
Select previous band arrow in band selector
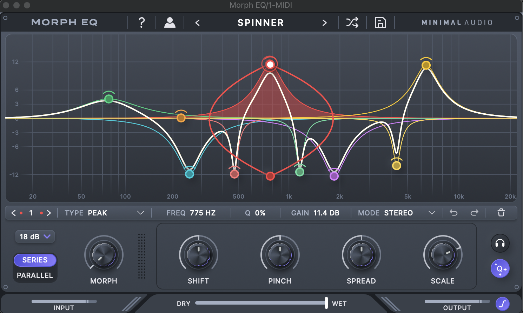(14, 213)
